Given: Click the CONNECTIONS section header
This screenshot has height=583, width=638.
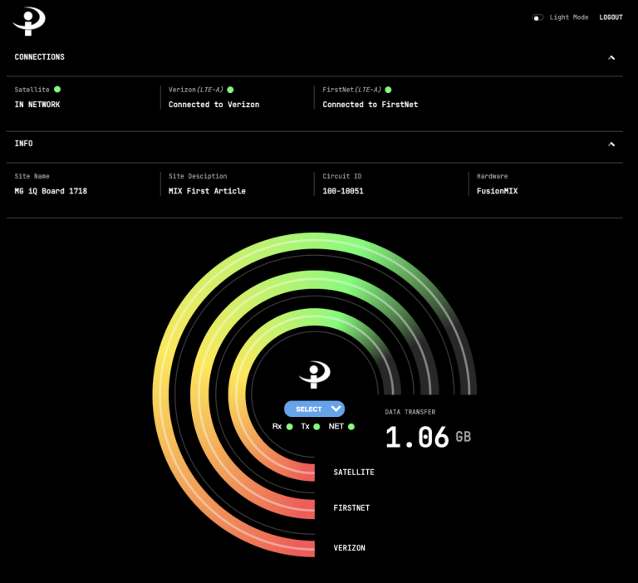Looking at the screenshot, I should click(40, 57).
